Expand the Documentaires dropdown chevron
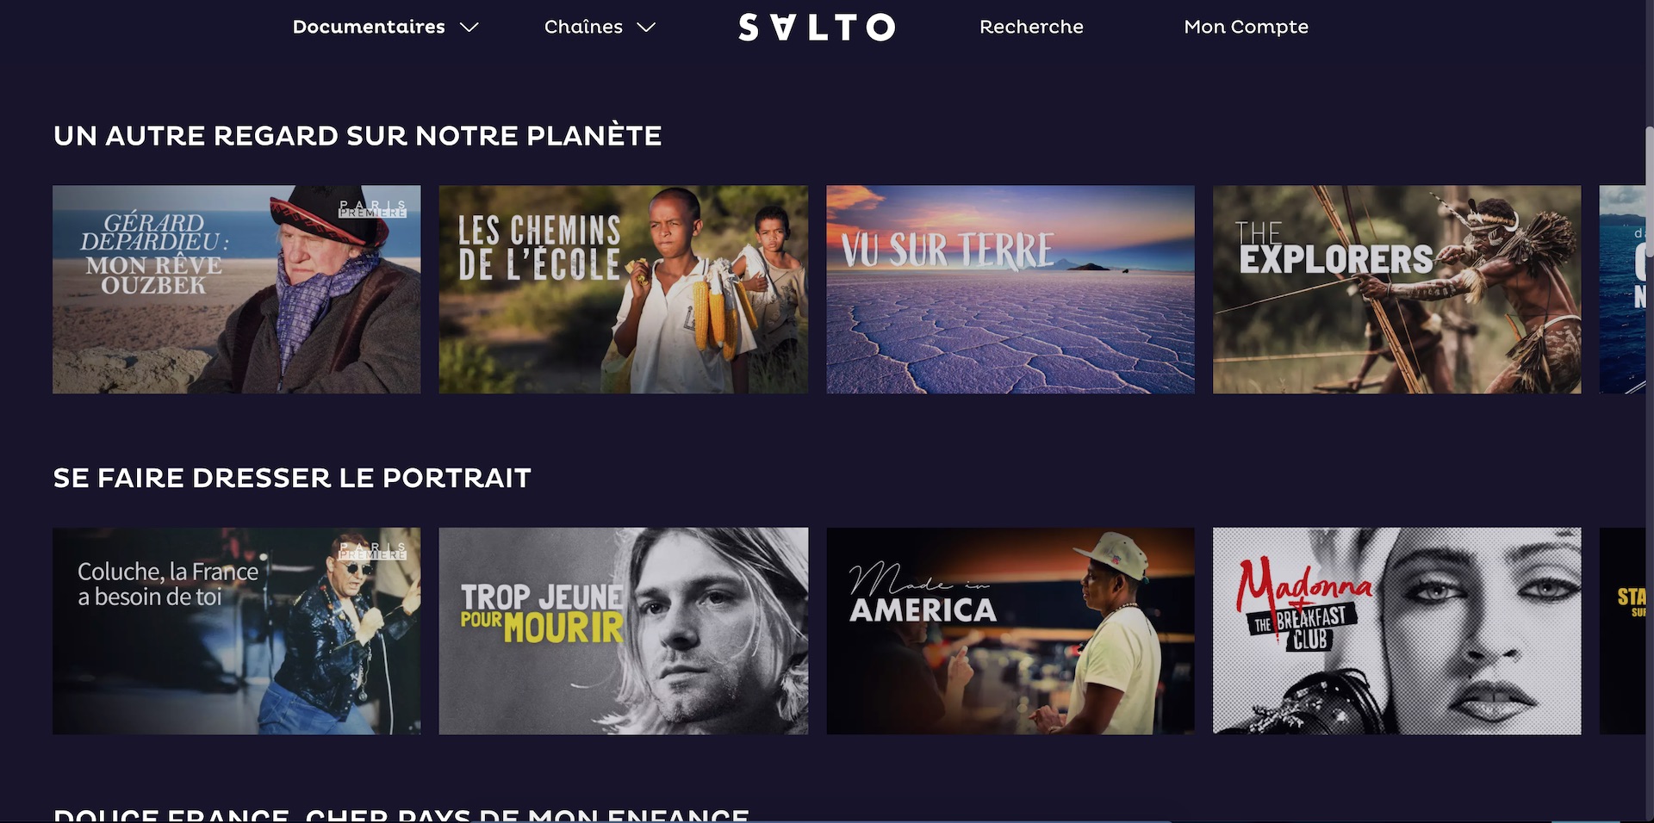Screen dimensions: 1654x823 [469, 28]
